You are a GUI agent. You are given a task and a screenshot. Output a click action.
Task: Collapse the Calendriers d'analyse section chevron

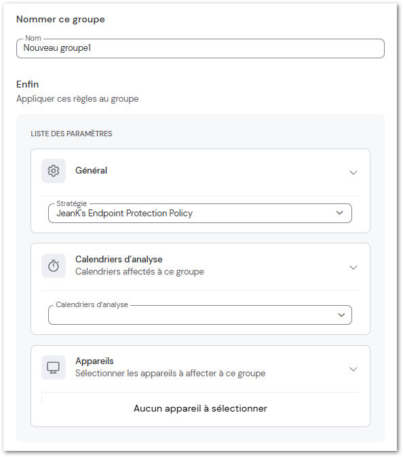[x=353, y=267]
